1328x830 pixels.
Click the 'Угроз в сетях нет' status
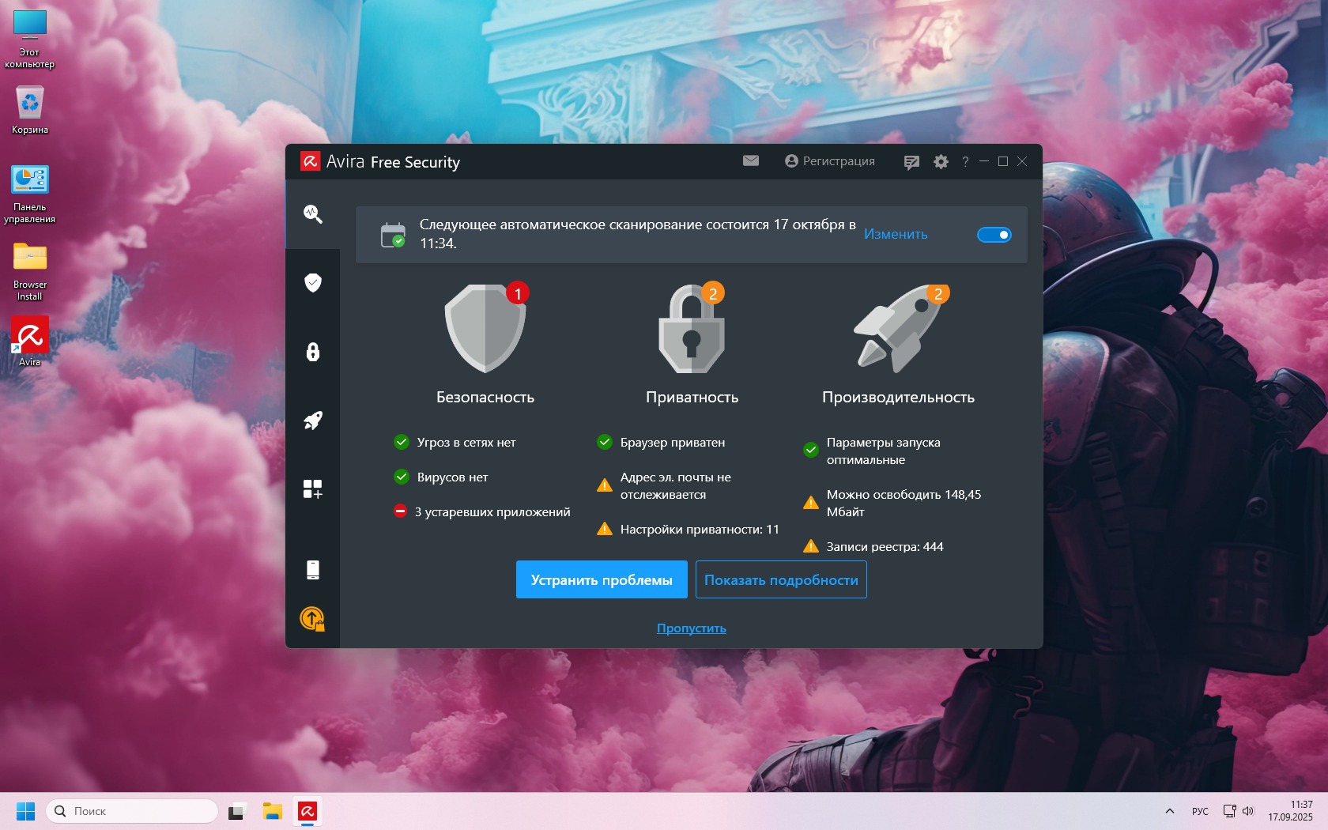(x=455, y=443)
